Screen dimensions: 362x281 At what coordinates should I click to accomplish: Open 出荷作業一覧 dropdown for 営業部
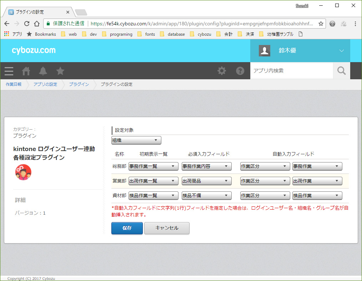(x=153, y=181)
